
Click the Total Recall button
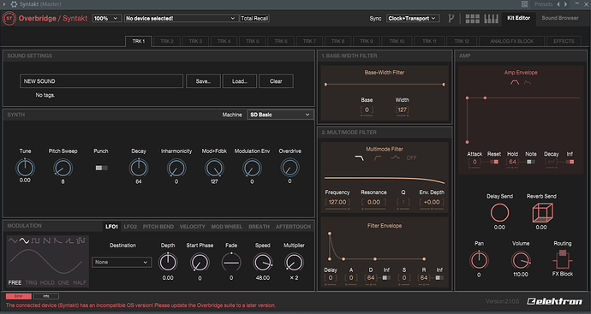(254, 18)
